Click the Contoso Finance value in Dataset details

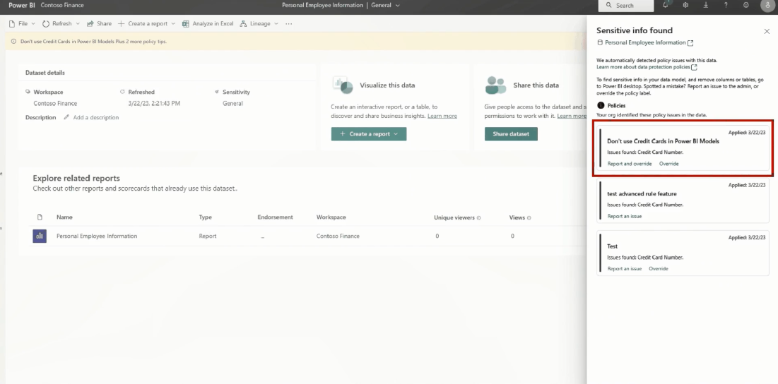click(x=55, y=104)
